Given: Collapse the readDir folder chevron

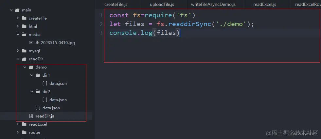Looking at the screenshot, I should (18, 59).
